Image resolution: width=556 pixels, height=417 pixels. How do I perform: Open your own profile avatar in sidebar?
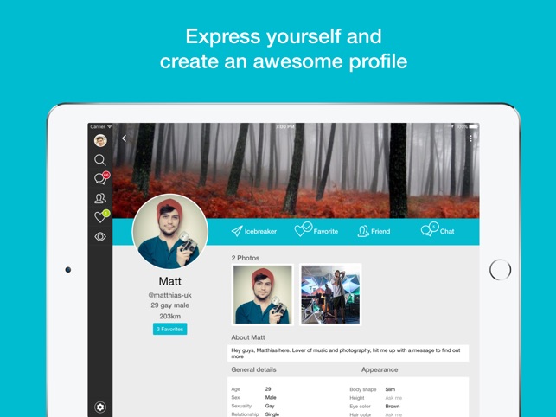[x=100, y=140]
